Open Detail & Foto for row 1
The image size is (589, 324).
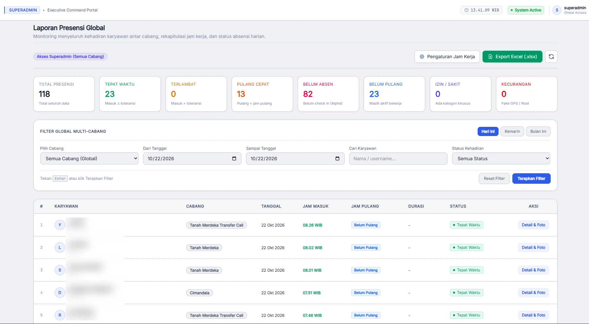coord(533,225)
